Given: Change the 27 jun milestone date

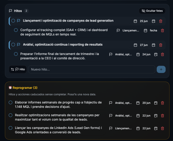Looking at the screenshot, I should click(141, 45).
